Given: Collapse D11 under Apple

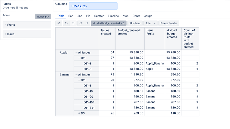Looking at the screenshot, I should coord(79,58).
